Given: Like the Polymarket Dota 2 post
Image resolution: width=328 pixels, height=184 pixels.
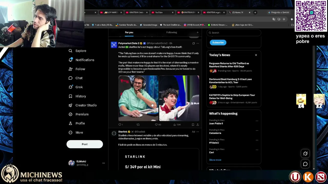Looking at the screenshot, I should (156, 125).
